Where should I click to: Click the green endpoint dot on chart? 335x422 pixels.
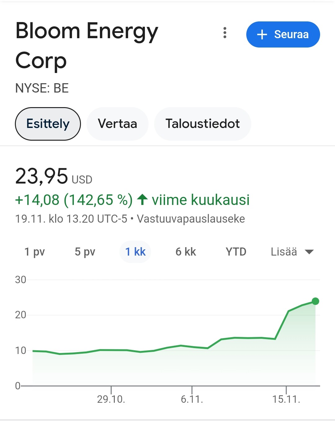point(315,301)
